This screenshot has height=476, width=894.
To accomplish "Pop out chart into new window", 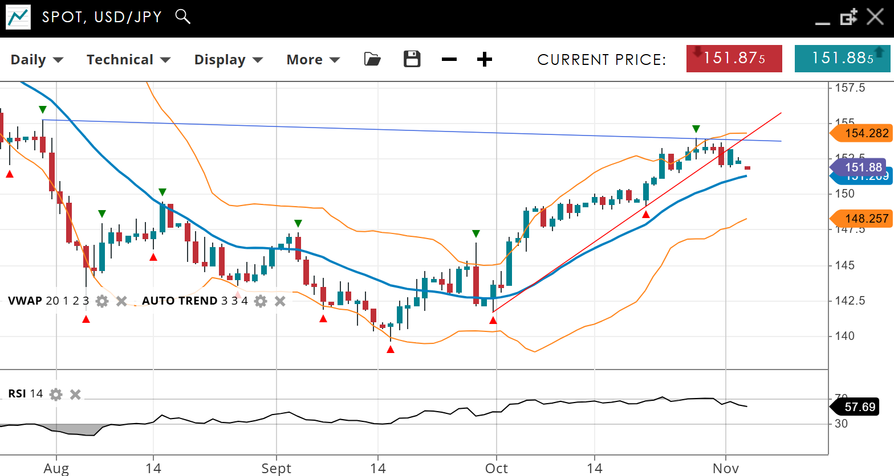I will (848, 17).
